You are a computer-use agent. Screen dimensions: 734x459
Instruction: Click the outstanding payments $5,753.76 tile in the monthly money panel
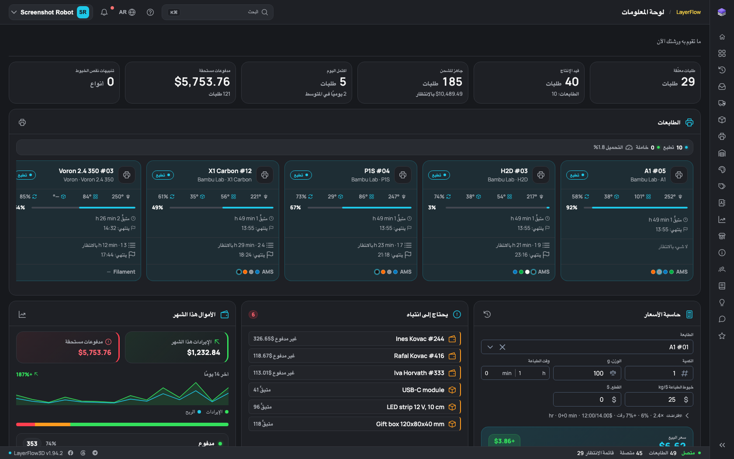pyautogui.click(x=68, y=348)
